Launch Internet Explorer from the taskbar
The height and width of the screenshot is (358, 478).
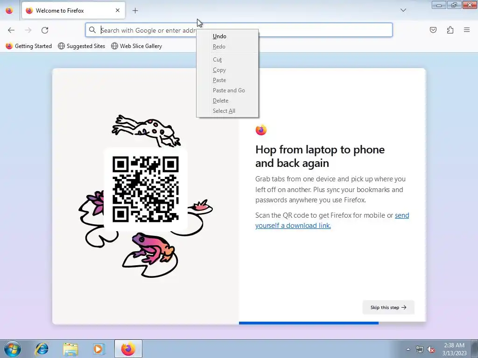42,349
